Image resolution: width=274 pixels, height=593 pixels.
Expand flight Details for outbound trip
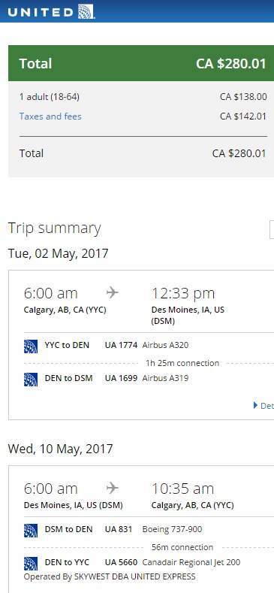click(263, 406)
